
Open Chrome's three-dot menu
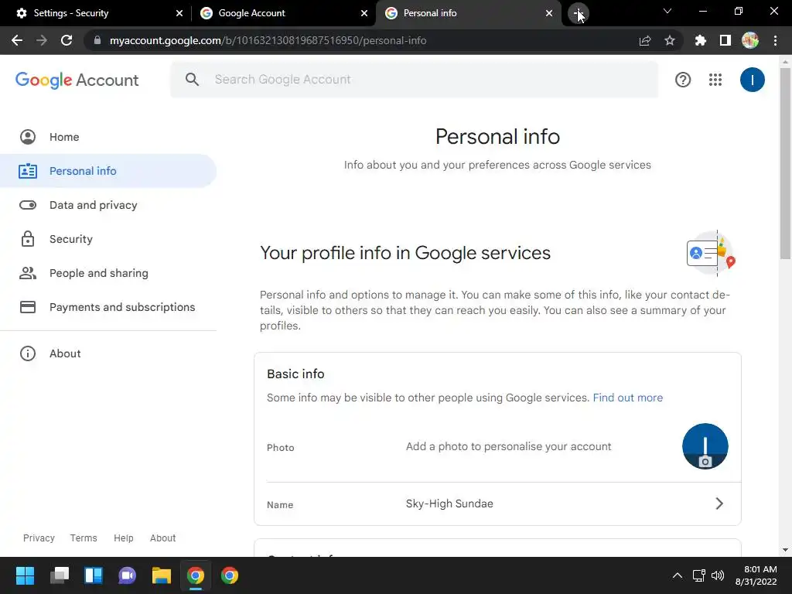775,40
